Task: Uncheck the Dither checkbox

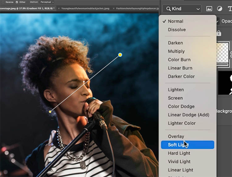Action: [x=17, y=2]
